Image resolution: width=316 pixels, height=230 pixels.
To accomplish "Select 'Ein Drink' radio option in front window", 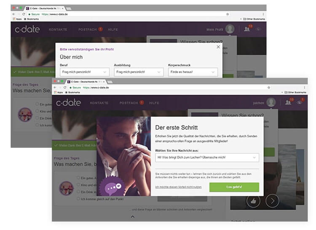I will coord(79,192).
